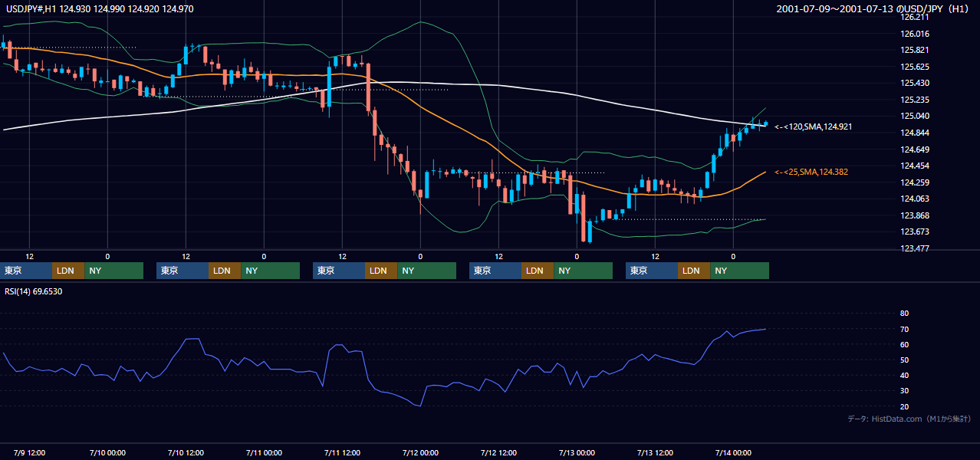The width and height of the screenshot is (980, 460).
Task: Click price axis value 126.211
Action: pyautogui.click(x=916, y=17)
